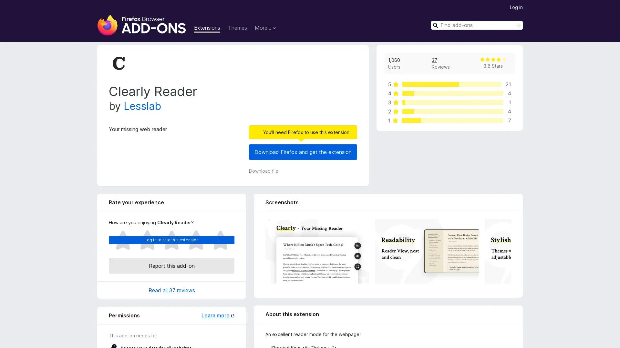Open Read all 37 reviews
620x348 pixels.
(171, 290)
